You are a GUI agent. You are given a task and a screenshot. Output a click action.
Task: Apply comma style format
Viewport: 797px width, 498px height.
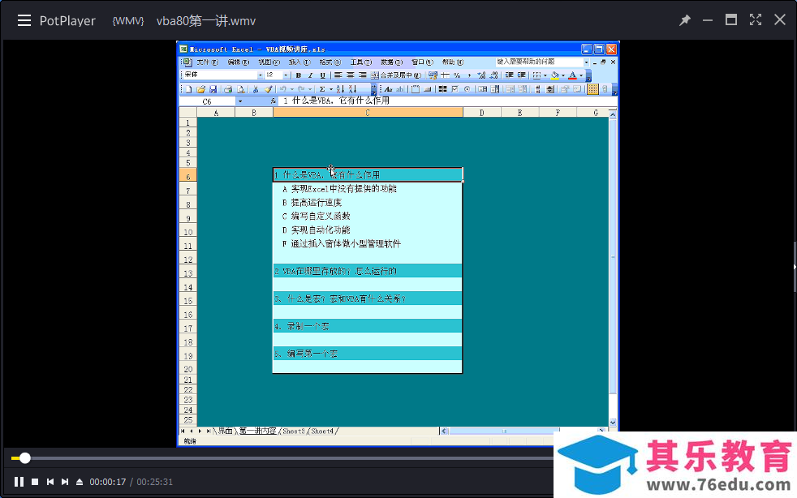469,75
